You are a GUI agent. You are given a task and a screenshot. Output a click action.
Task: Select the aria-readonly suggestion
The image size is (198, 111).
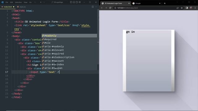69,47
